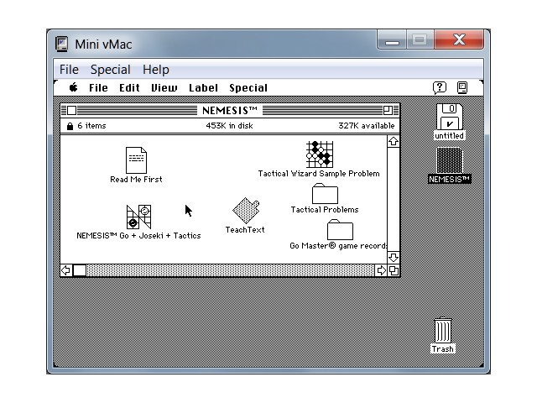Click the highlighted NEMESIS disk name label
The height and width of the screenshot is (403, 537).
450,179
